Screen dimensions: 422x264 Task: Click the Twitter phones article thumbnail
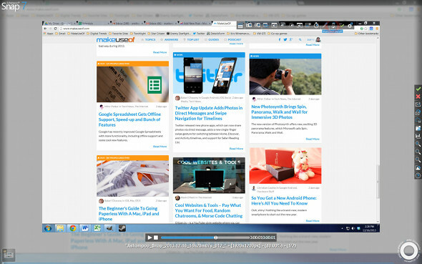tap(209, 75)
